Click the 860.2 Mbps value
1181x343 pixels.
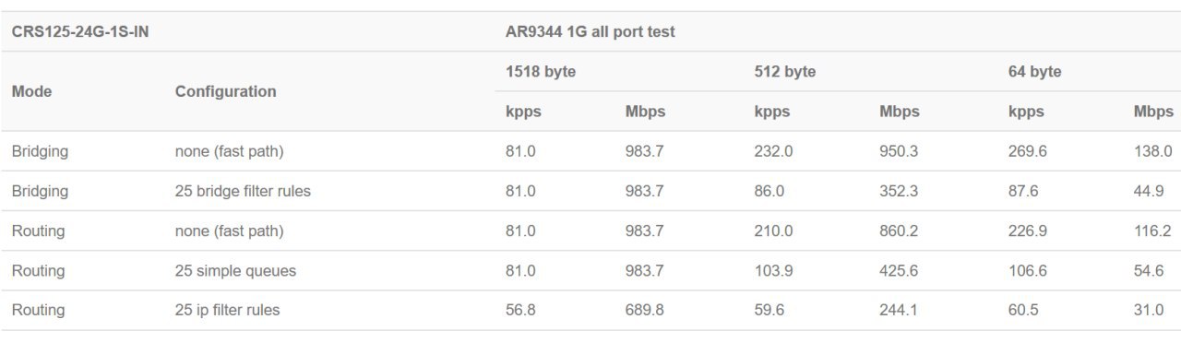[899, 231]
